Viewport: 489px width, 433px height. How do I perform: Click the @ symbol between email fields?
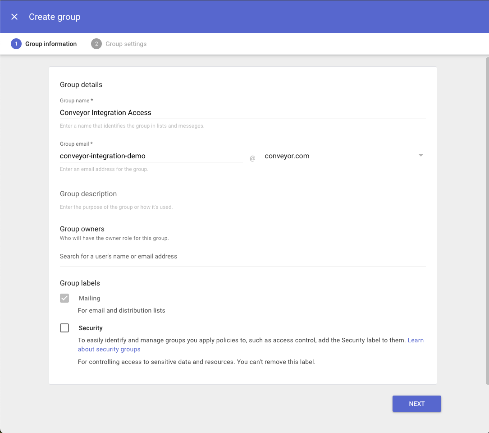pyautogui.click(x=252, y=159)
